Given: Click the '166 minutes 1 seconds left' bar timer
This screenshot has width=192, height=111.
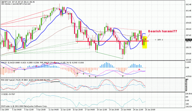Looking at the screenshot, I should coord(16,4).
